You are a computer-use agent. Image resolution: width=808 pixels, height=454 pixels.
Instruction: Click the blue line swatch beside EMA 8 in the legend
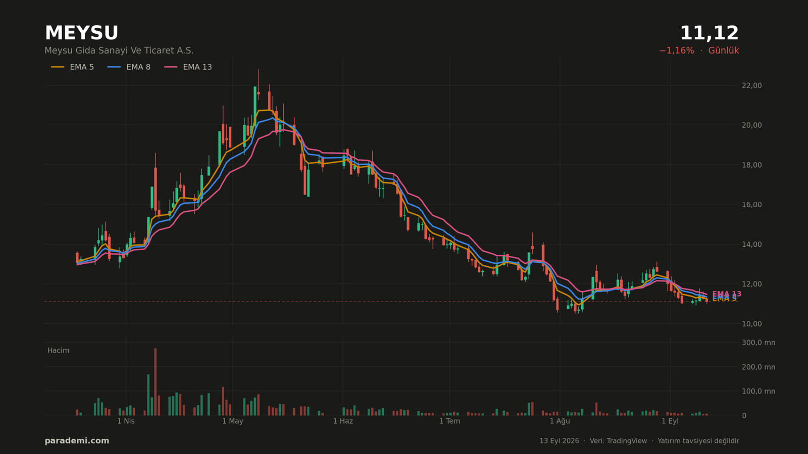[114, 67]
